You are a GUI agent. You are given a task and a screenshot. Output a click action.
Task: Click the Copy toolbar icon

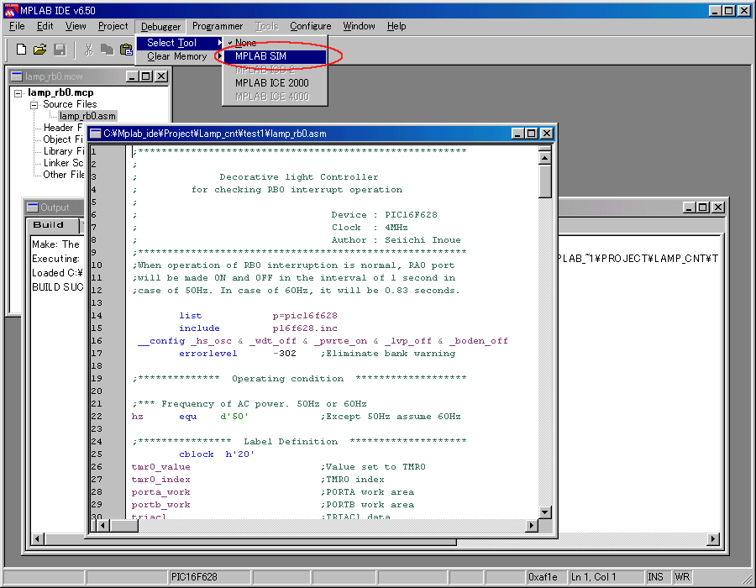107,50
